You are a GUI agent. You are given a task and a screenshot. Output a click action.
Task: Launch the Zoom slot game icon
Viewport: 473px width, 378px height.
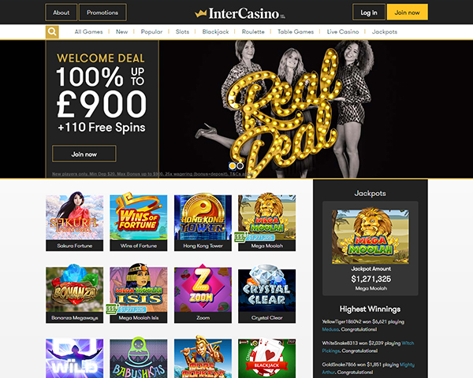203,295
